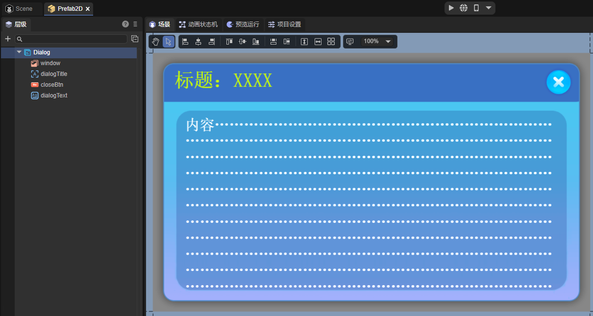
Task: Click the hierarchy search field
Action: point(74,39)
